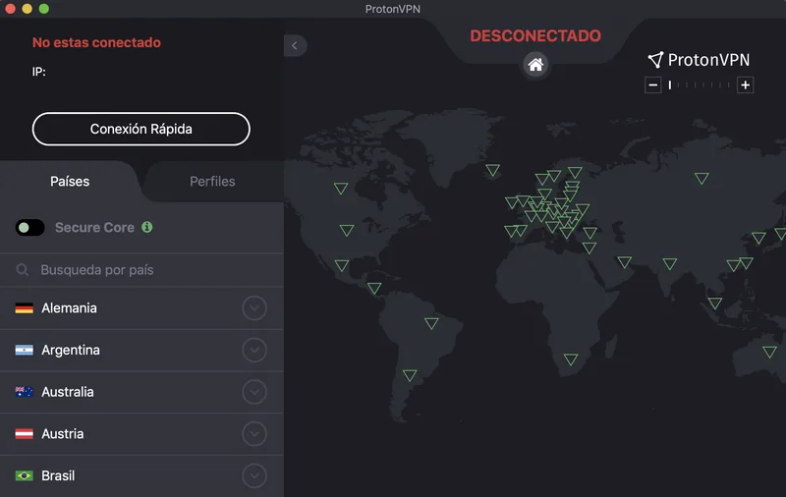Viewport: 786px width, 497px height.
Task: Click the Argentina flag icon
Action: 24,351
